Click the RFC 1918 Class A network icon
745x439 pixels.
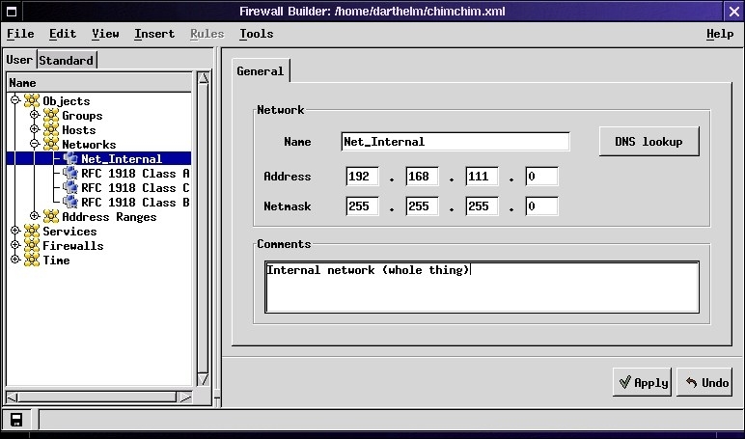[70, 174]
